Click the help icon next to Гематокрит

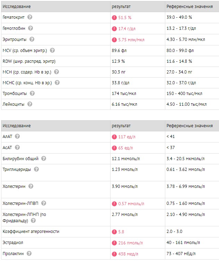click(30, 17)
